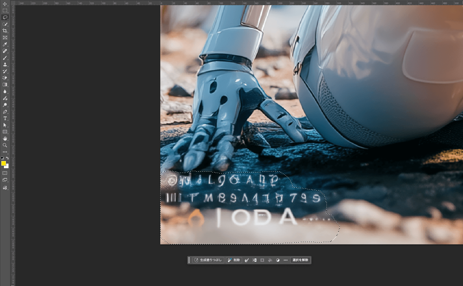Select the Hand tool
This screenshot has width=463, height=286.
pyautogui.click(x=5, y=138)
